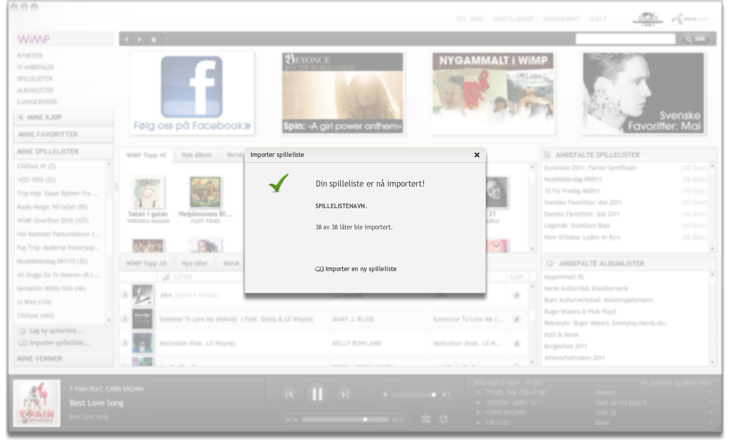
Task: Focus the search input field
Action: click(x=625, y=39)
